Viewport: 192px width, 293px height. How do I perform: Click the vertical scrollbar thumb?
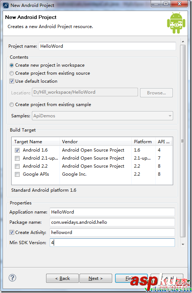(183, 141)
